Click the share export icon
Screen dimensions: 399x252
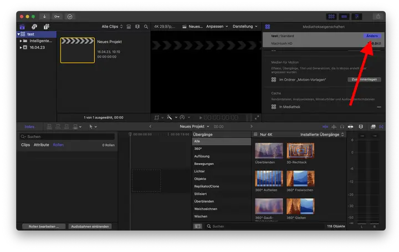pyautogui.click(x=378, y=17)
